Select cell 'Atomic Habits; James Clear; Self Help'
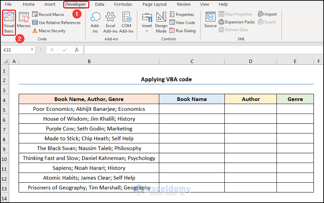This screenshot has width=324, height=203. 89,178
